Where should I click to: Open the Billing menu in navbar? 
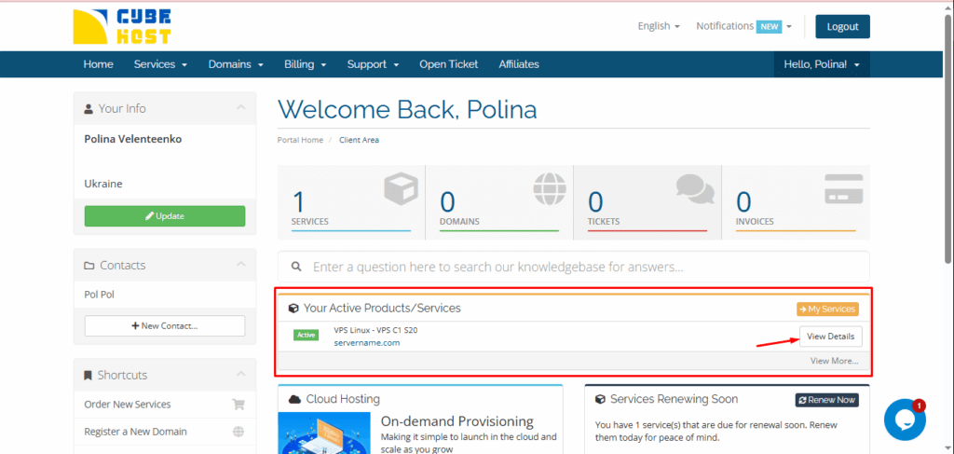(x=305, y=64)
